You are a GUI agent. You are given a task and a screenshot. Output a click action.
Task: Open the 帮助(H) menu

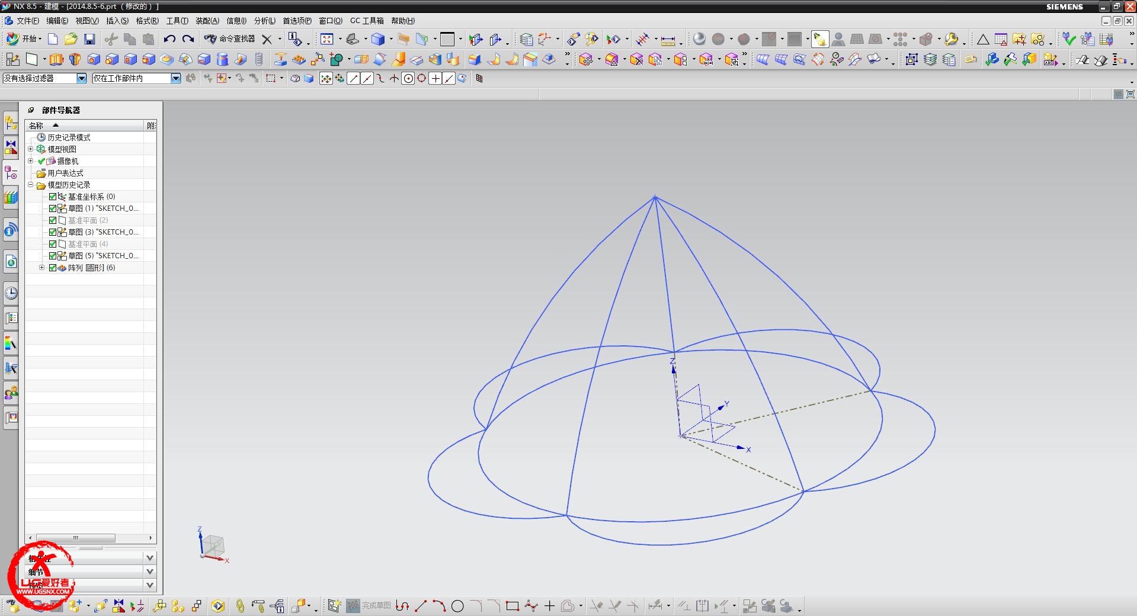point(402,21)
